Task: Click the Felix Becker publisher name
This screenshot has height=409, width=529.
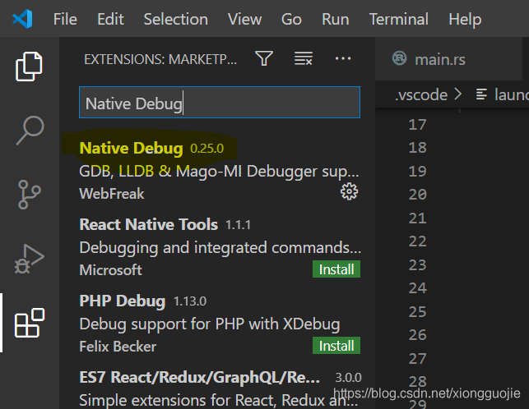Action: 118,347
